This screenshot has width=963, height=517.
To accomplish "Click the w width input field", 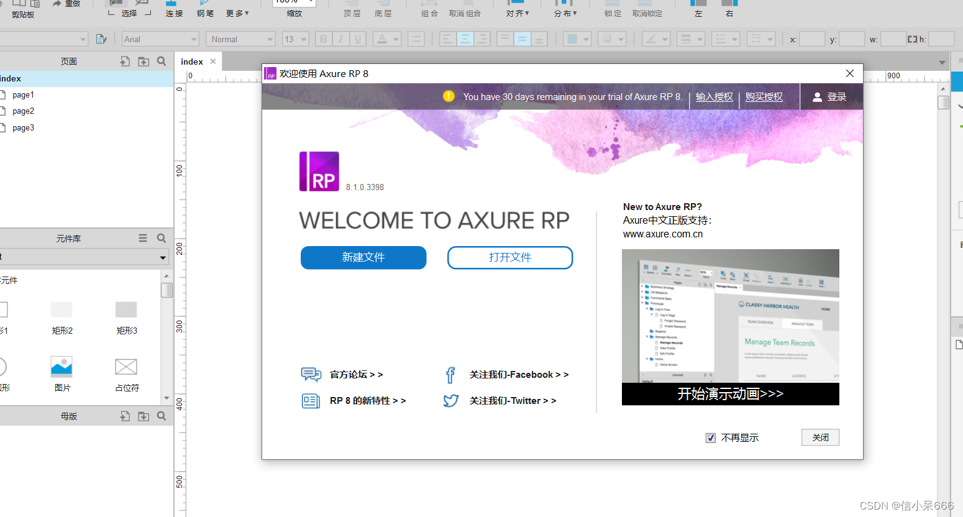I will tap(893, 39).
